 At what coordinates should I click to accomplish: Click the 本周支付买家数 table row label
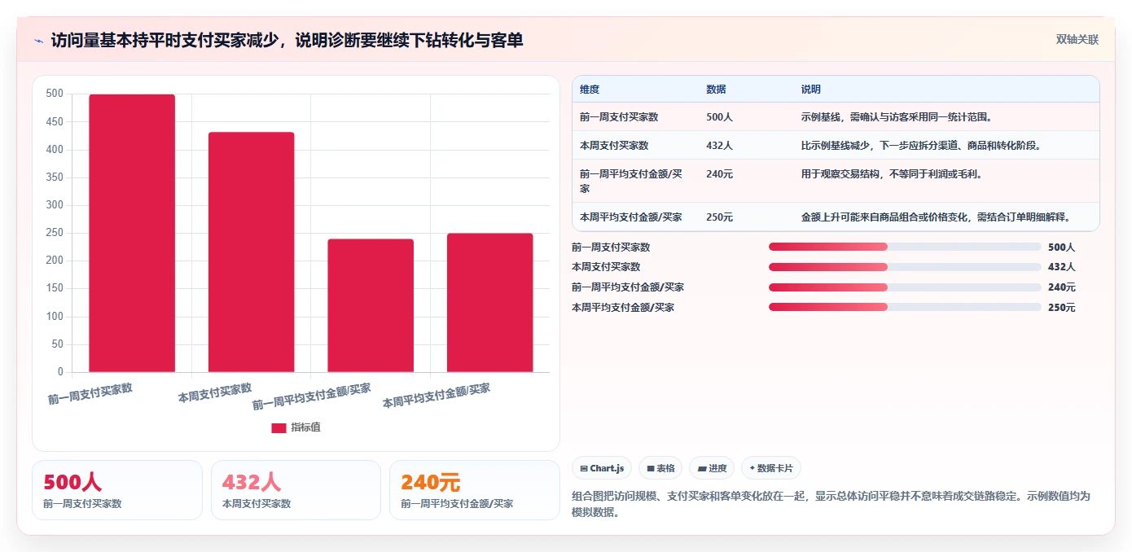coord(614,146)
